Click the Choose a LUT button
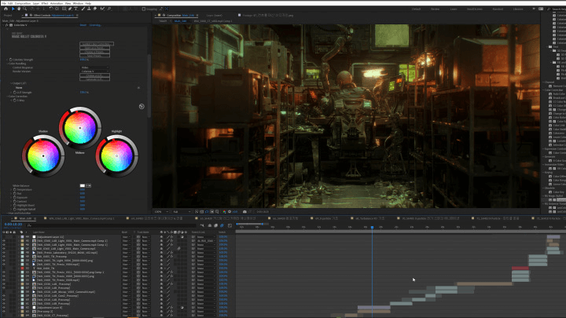The width and height of the screenshot is (566, 318). (94, 75)
